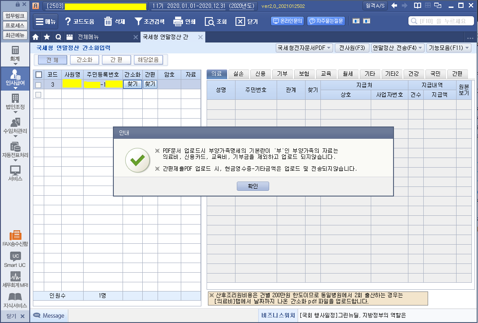Open 지식서비스 book icon
The height and width of the screenshot is (323, 478).
(15, 300)
